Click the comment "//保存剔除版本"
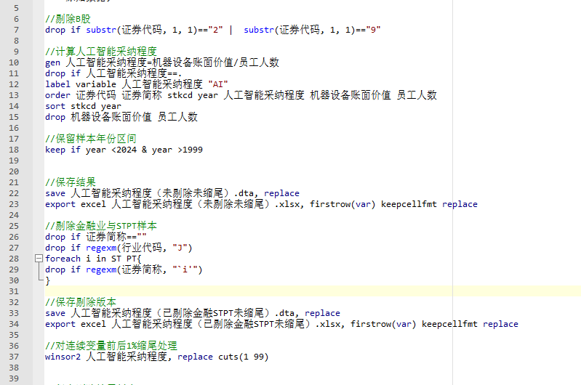The image size is (581, 385). click(x=80, y=302)
